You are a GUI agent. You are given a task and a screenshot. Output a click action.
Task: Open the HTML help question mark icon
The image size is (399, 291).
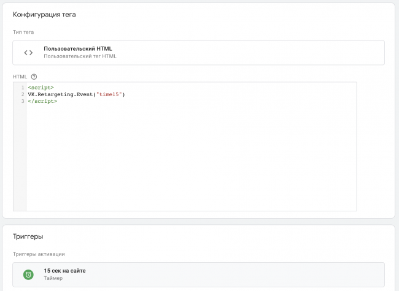pos(34,77)
